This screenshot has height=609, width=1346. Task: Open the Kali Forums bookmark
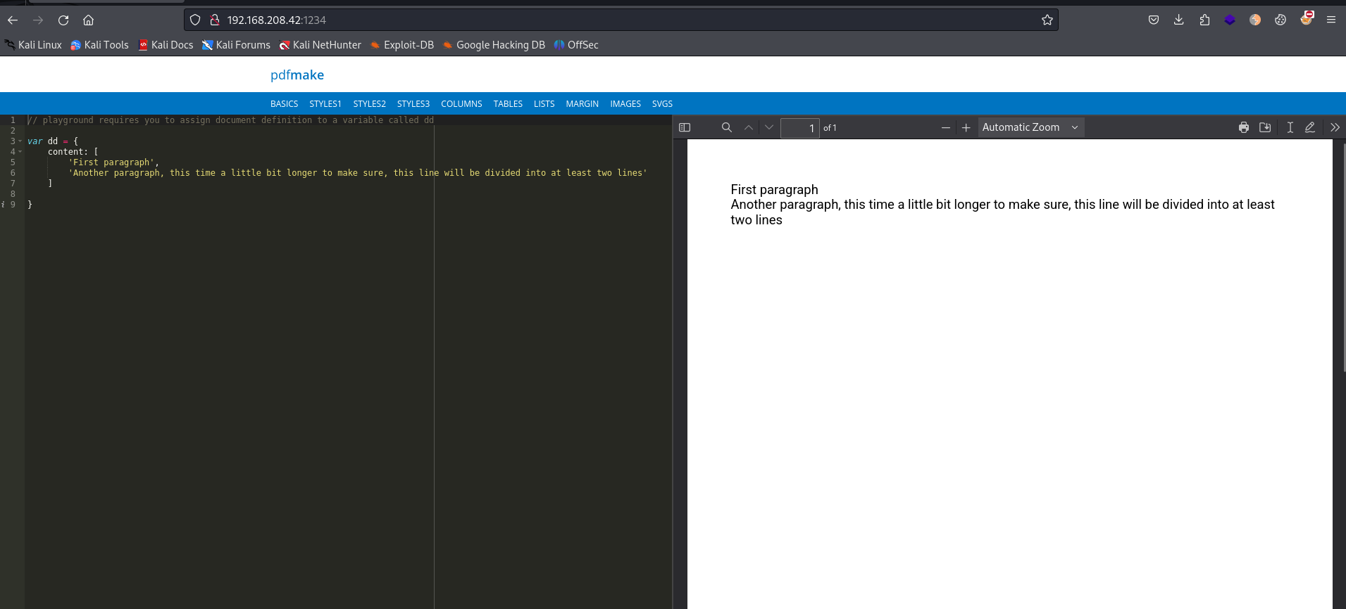click(236, 45)
